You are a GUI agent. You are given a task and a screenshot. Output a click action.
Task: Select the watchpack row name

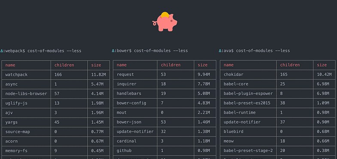point(16,75)
